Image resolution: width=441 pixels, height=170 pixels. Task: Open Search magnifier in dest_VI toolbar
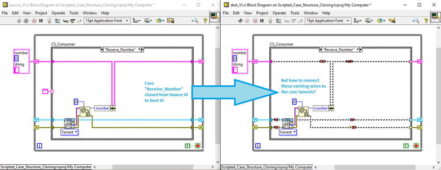(416, 21)
